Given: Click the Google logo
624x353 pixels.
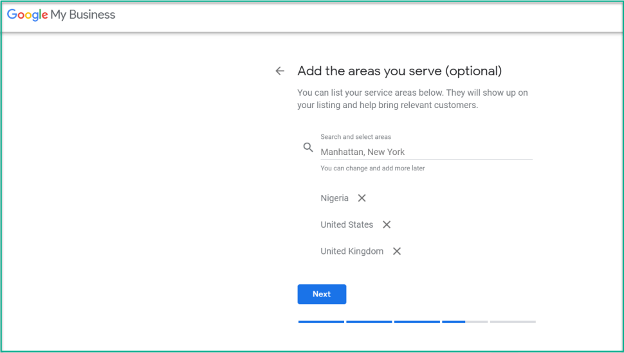Looking at the screenshot, I should pos(28,15).
